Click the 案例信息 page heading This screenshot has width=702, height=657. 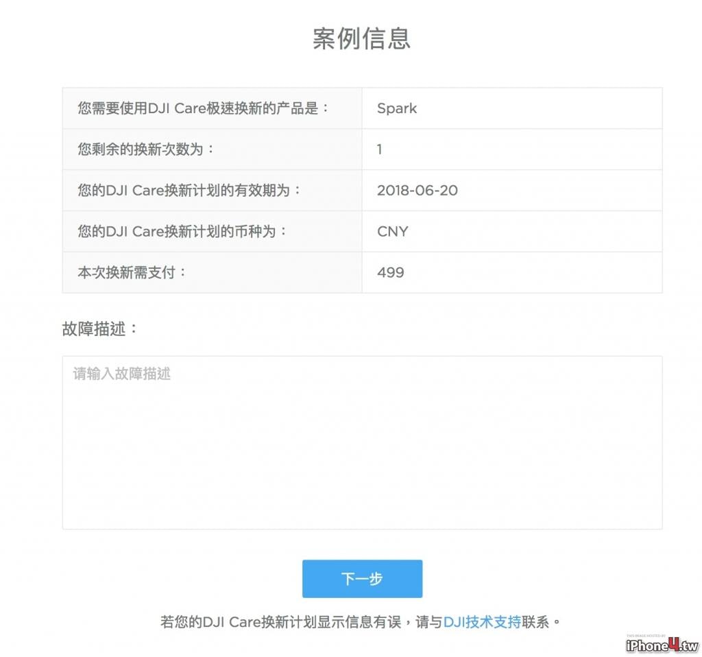pyautogui.click(x=362, y=38)
